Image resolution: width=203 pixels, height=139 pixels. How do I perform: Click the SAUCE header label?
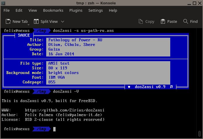click(24, 35)
